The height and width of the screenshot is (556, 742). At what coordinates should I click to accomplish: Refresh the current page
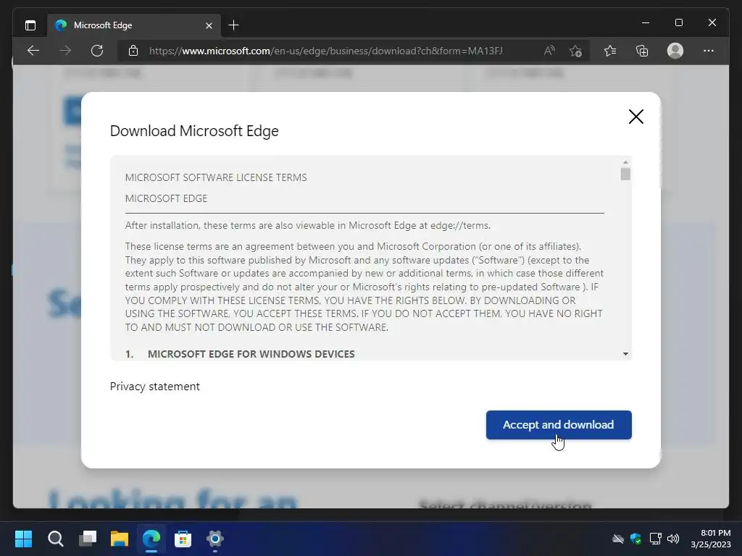[x=97, y=51]
